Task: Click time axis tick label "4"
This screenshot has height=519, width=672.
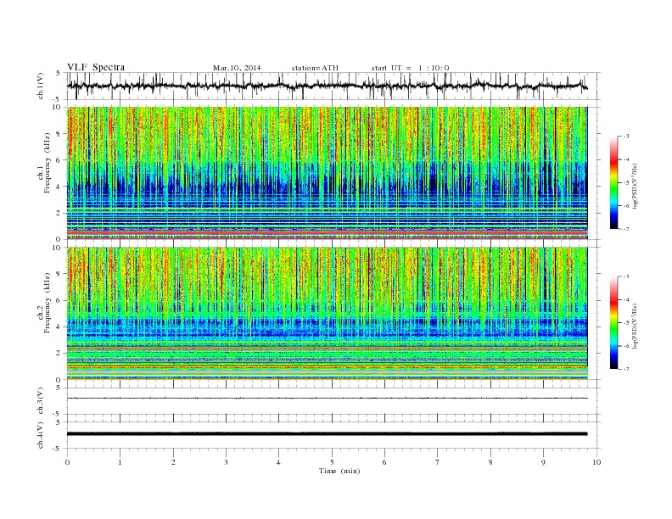Action: coord(278,462)
